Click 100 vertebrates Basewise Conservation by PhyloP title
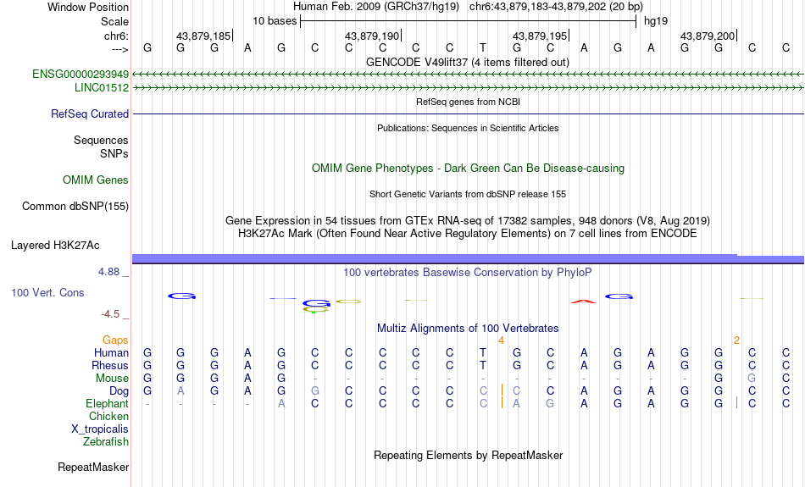Screen dimensions: 805x487 tap(468, 273)
